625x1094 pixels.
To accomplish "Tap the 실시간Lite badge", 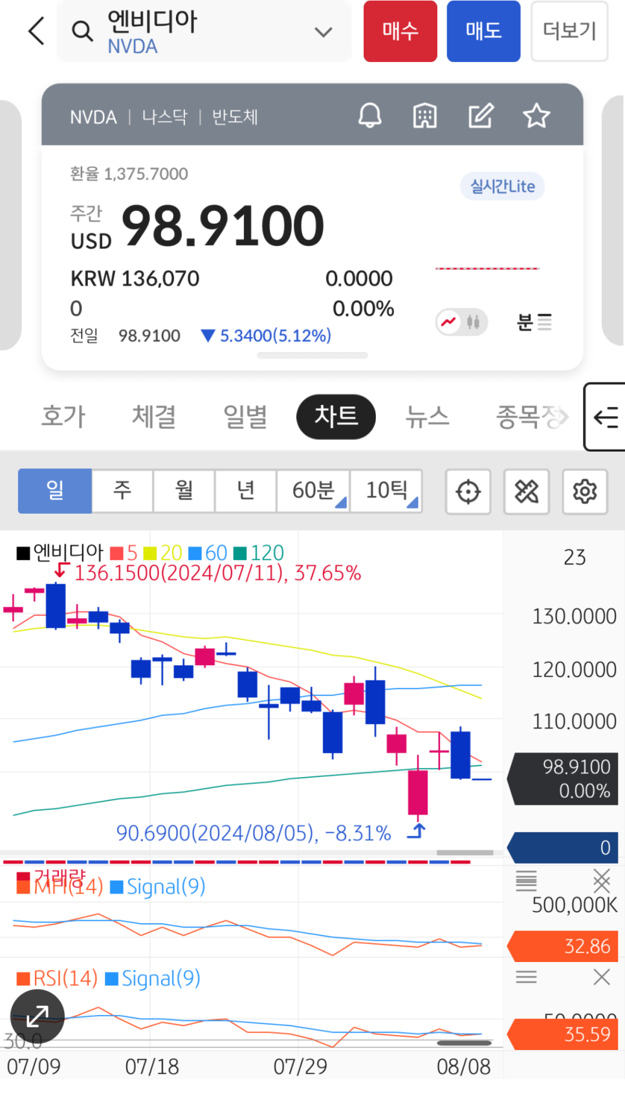I will coord(502,186).
